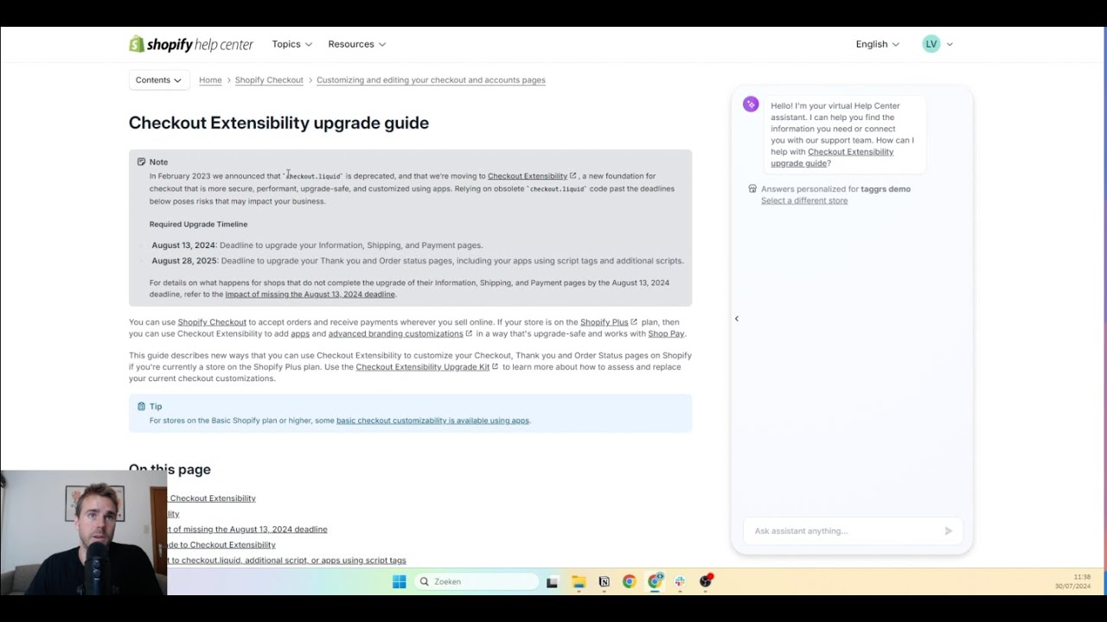The width and height of the screenshot is (1107, 622).
Task: Jump to missing the August 13, 2024 deadline section
Action: (x=247, y=530)
